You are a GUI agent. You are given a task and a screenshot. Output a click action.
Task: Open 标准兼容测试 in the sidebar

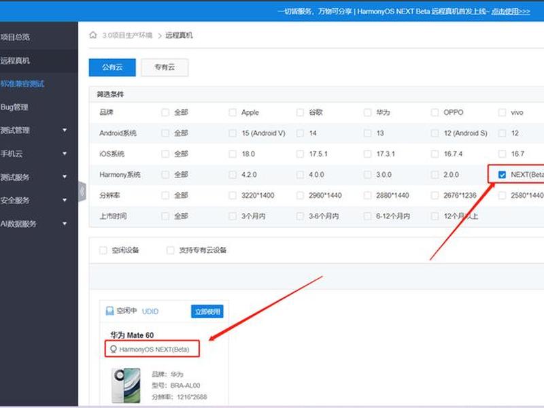[22, 84]
